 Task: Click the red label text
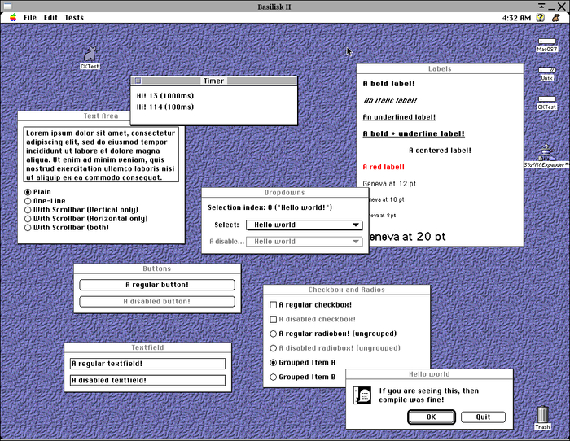(384, 167)
